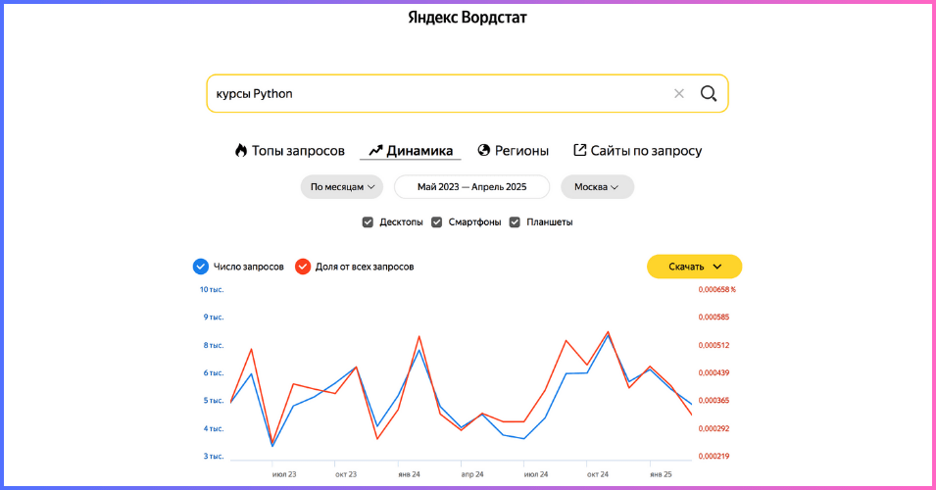This screenshot has width=936, height=490.
Task: Click the globe icon of Регионы
Action: (484, 150)
